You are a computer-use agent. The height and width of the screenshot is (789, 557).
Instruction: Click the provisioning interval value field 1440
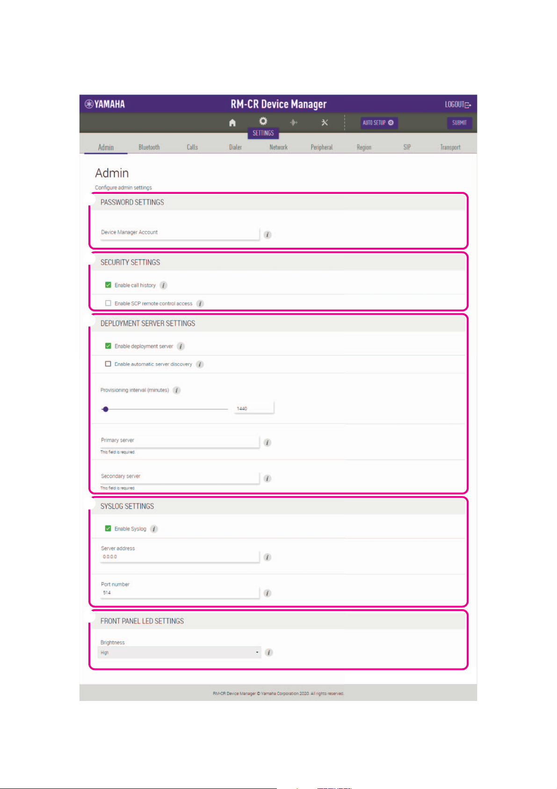254,408
